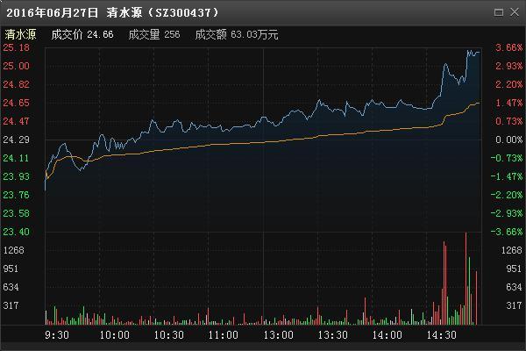526x351 pixels.
Task: Click the 10:00 time axis marker
Action: [114, 335]
